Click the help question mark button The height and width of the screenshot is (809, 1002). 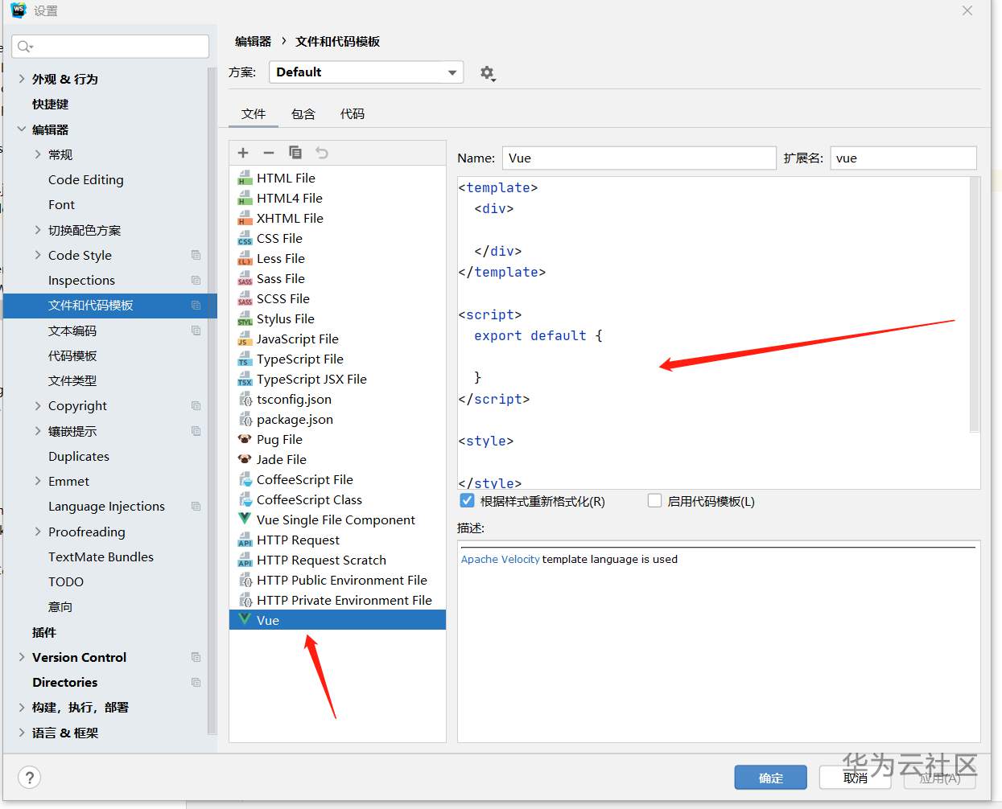(30, 778)
